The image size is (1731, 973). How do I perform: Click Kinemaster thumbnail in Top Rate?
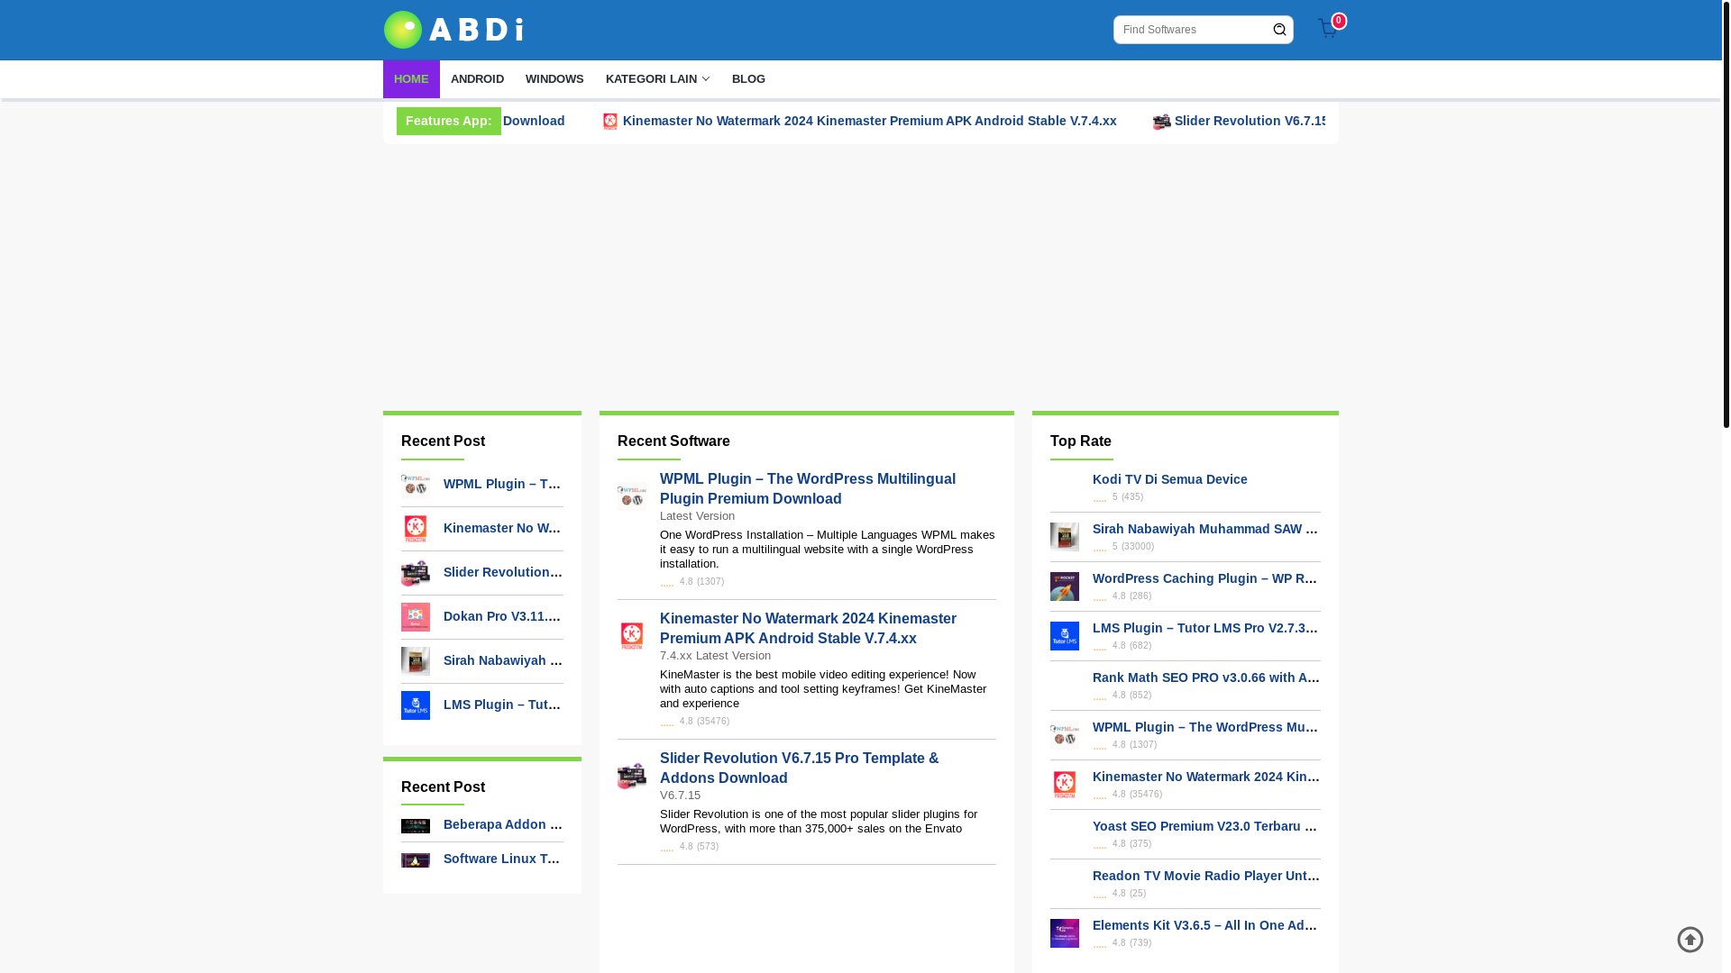[1065, 785]
